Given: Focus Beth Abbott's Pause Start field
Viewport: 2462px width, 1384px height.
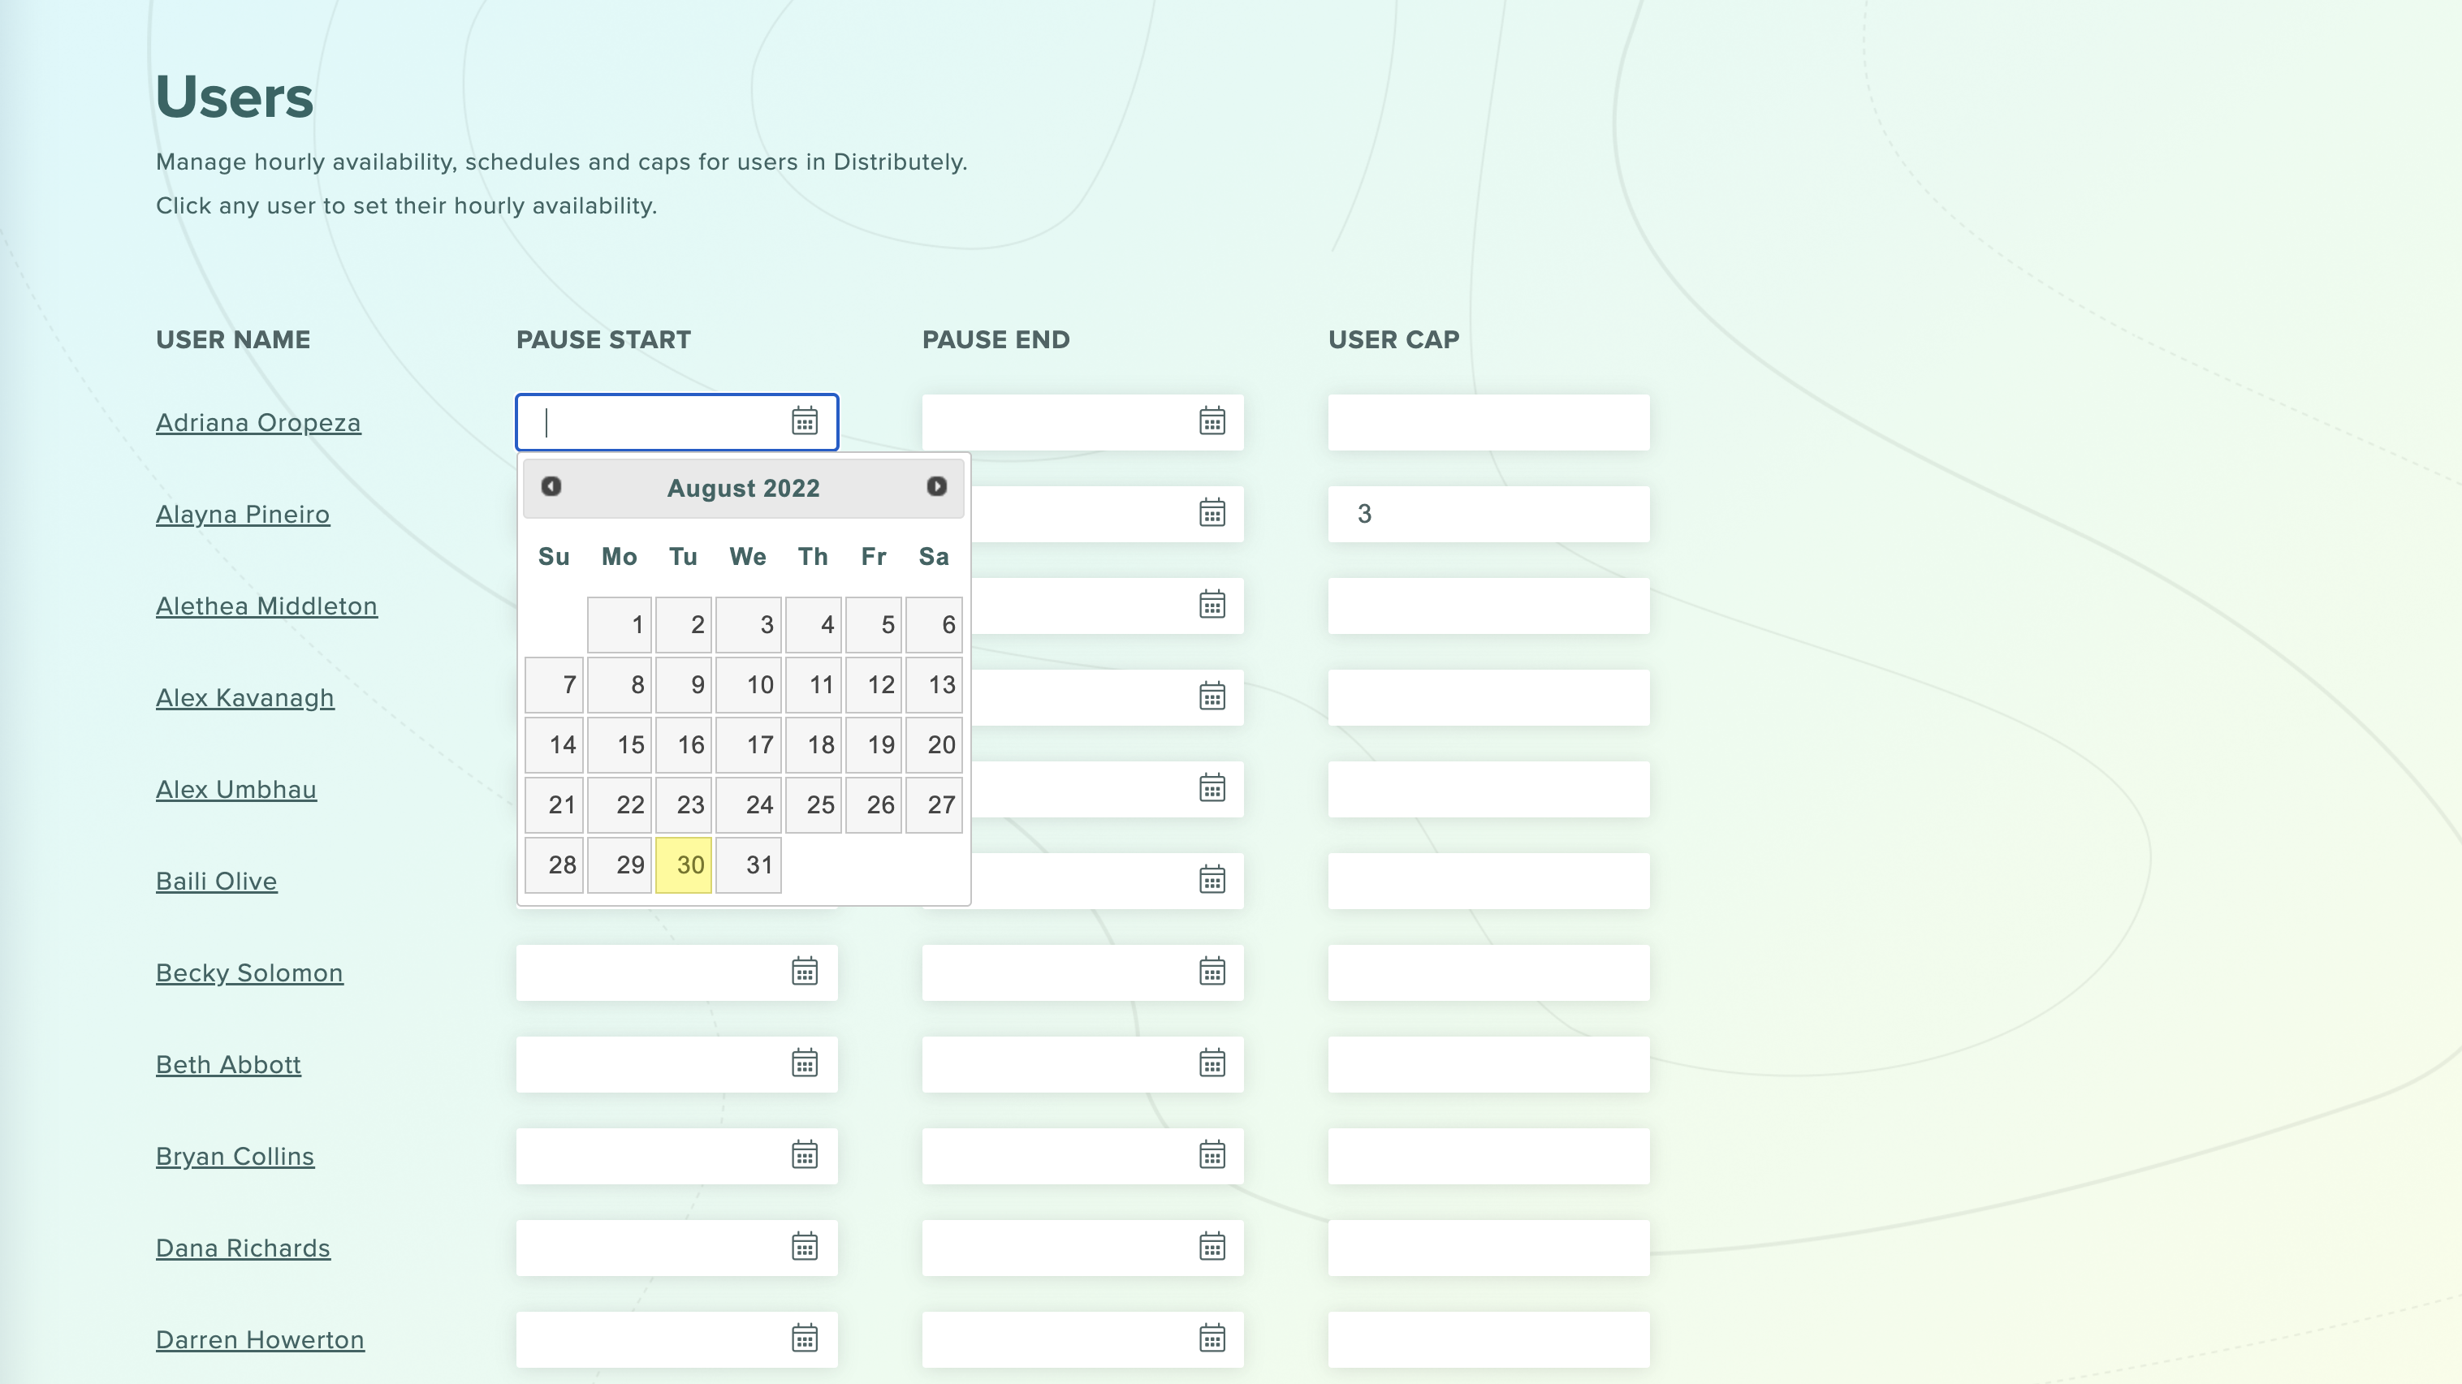Looking at the screenshot, I should (650, 1064).
